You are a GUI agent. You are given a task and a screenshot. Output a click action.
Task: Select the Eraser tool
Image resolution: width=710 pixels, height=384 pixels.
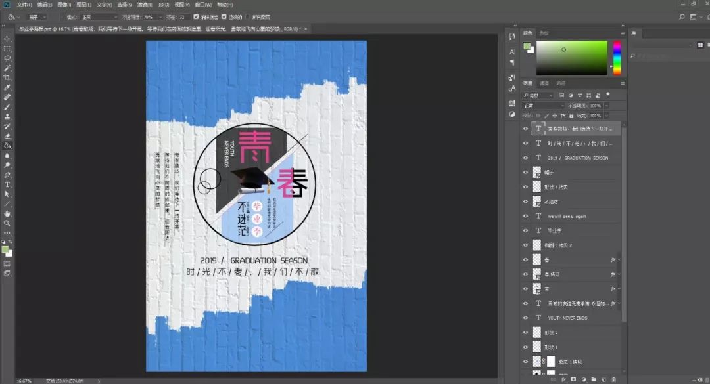(x=7, y=136)
